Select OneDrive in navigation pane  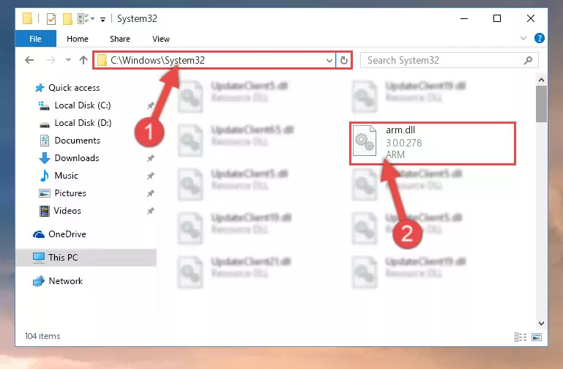pos(59,234)
